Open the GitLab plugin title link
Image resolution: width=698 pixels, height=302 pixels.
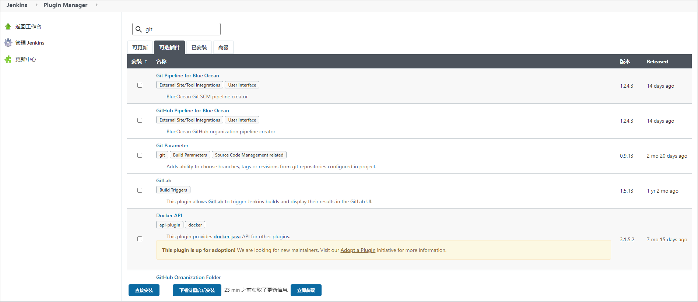pyautogui.click(x=164, y=180)
